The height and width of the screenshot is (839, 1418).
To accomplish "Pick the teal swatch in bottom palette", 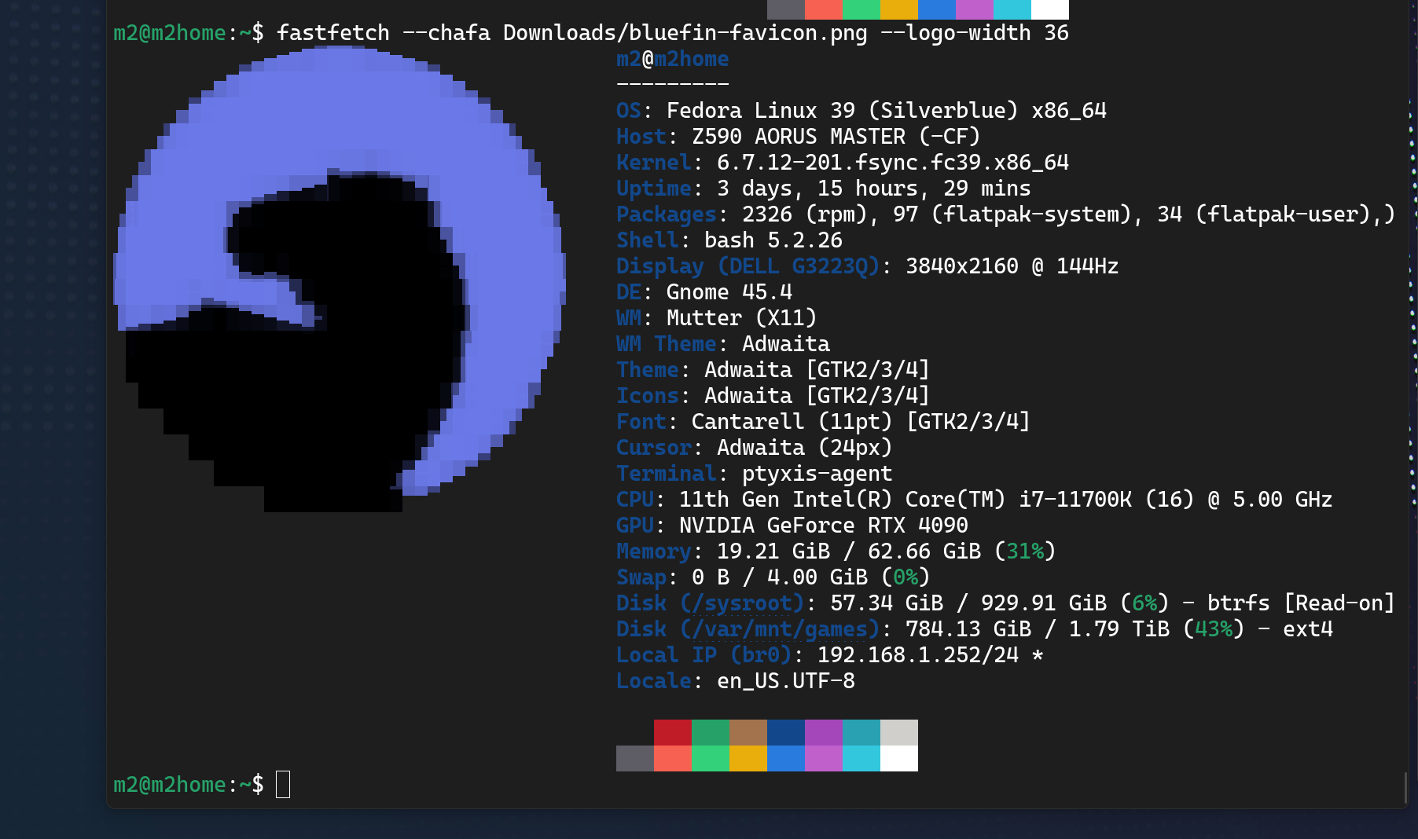I will (861, 732).
